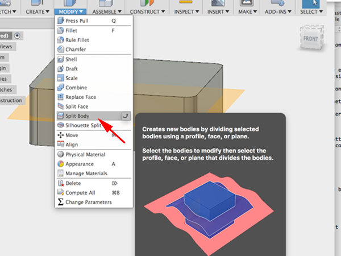
Task: Click the Move tool icon
Action: (60, 135)
